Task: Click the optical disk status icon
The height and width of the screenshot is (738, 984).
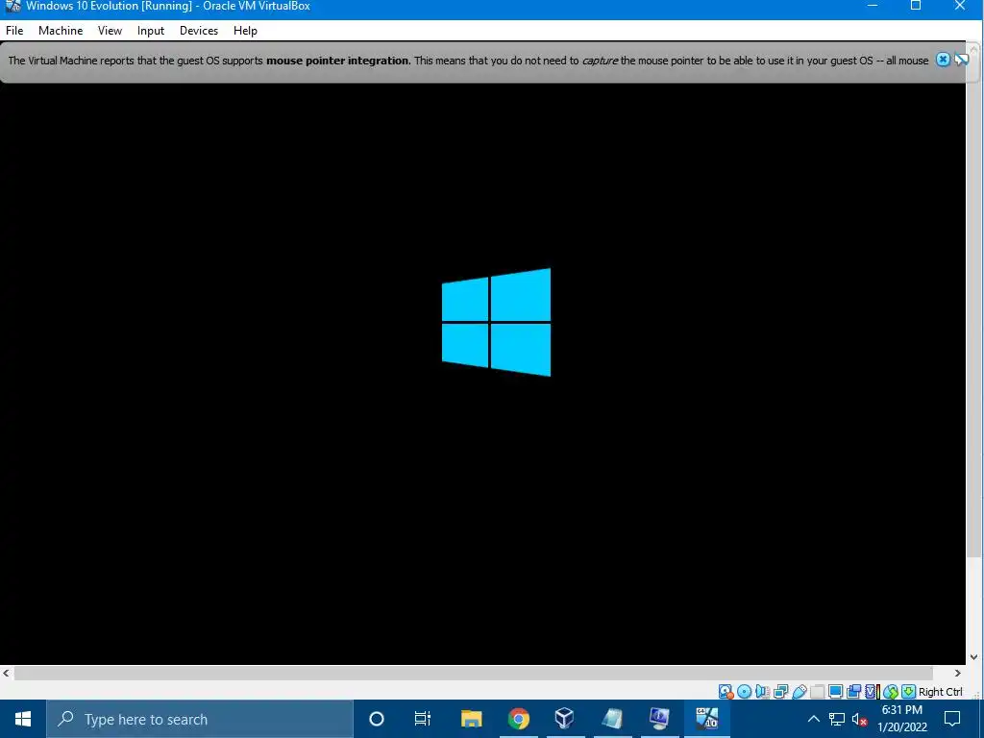Action: [745, 692]
